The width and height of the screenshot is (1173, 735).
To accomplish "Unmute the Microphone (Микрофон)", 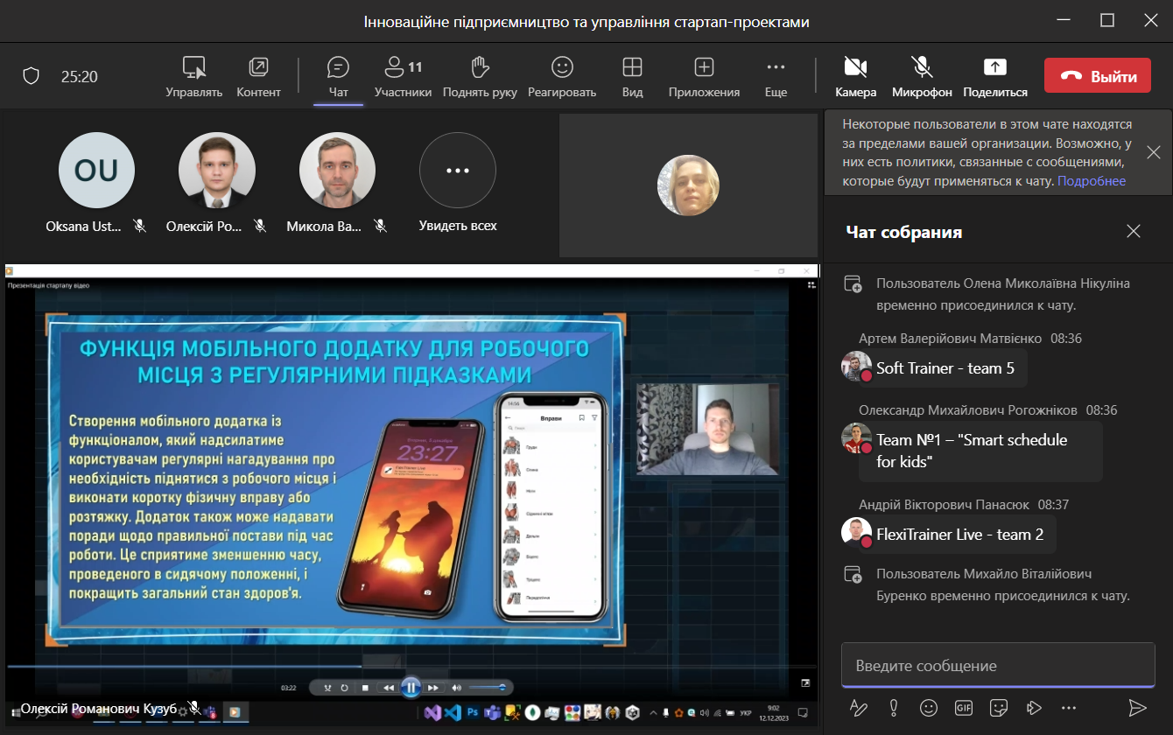I will (x=921, y=68).
